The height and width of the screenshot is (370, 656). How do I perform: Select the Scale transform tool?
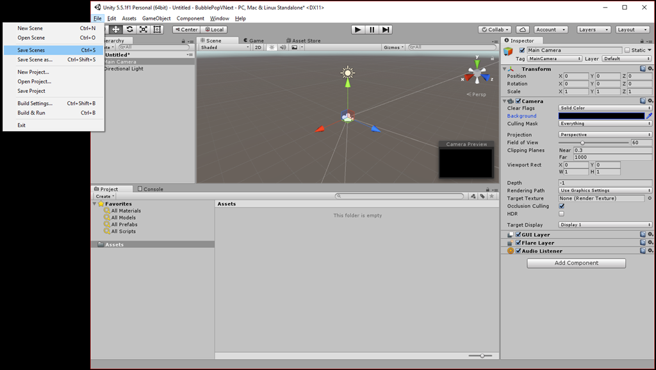[143, 29]
